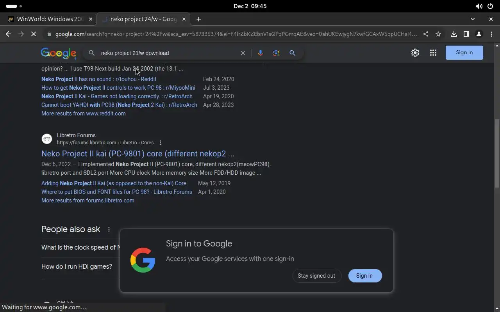The width and height of the screenshot is (500, 312).
Task: Click Sign in inside the Google popup
Action: pyautogui.click(x=364, y=276)
